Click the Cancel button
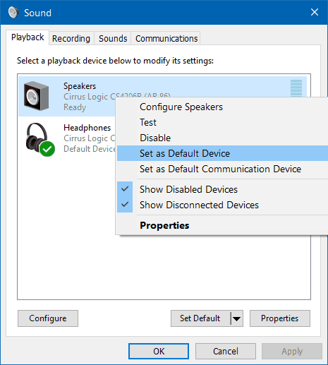 pyautogui.click(x=226, y=352)
